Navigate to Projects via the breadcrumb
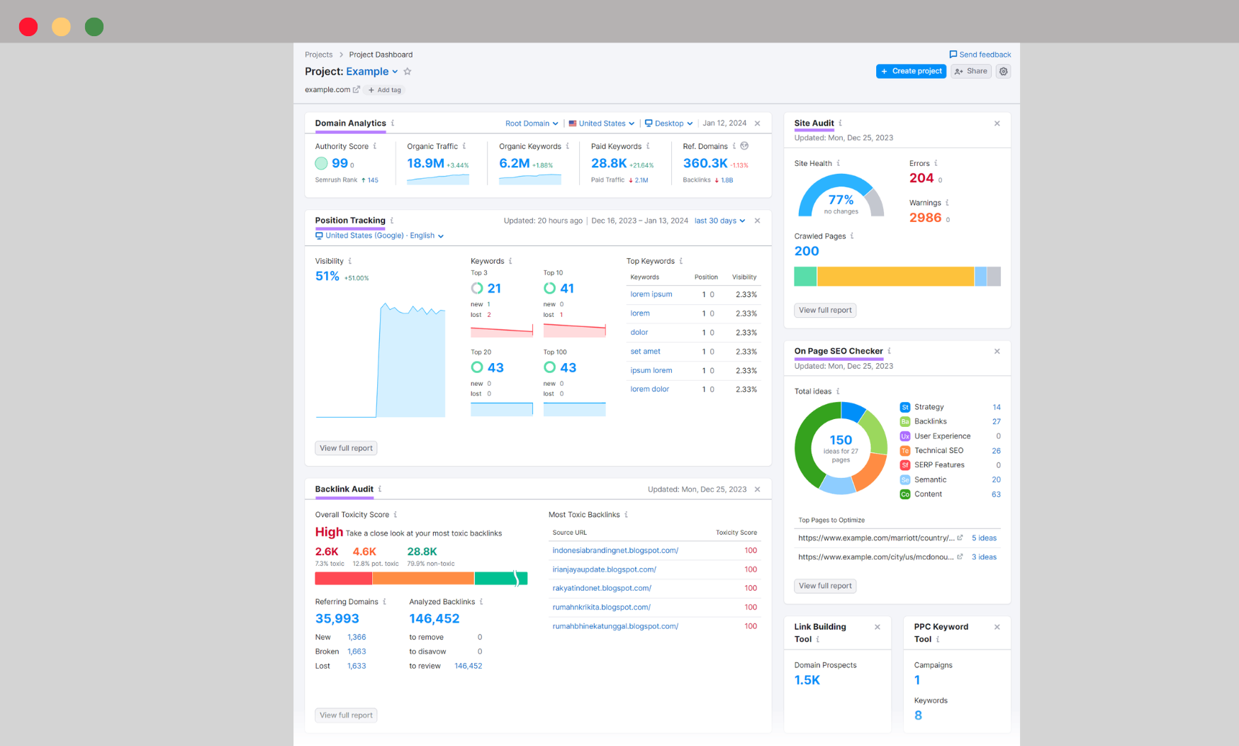Image resolution: width=1239 pixels, height=746 pixels. click(x=318, y=54)
